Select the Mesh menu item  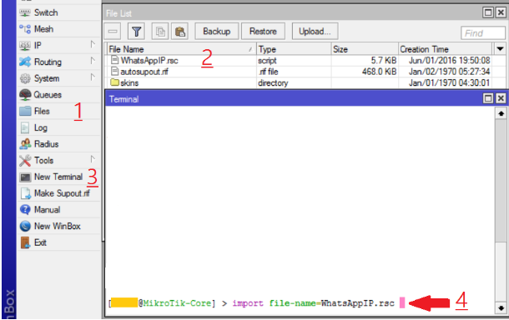(58, 29)
